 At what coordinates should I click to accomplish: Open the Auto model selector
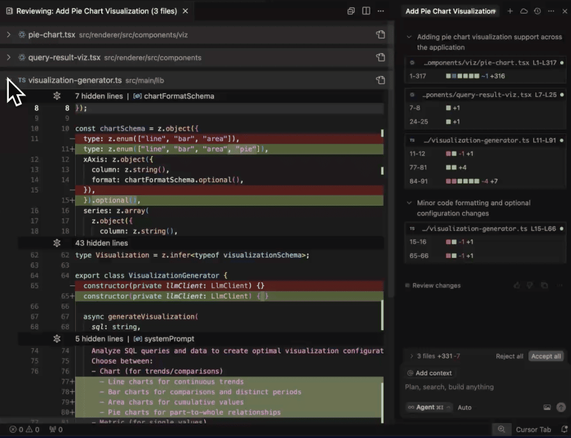(x=465, y=408)
